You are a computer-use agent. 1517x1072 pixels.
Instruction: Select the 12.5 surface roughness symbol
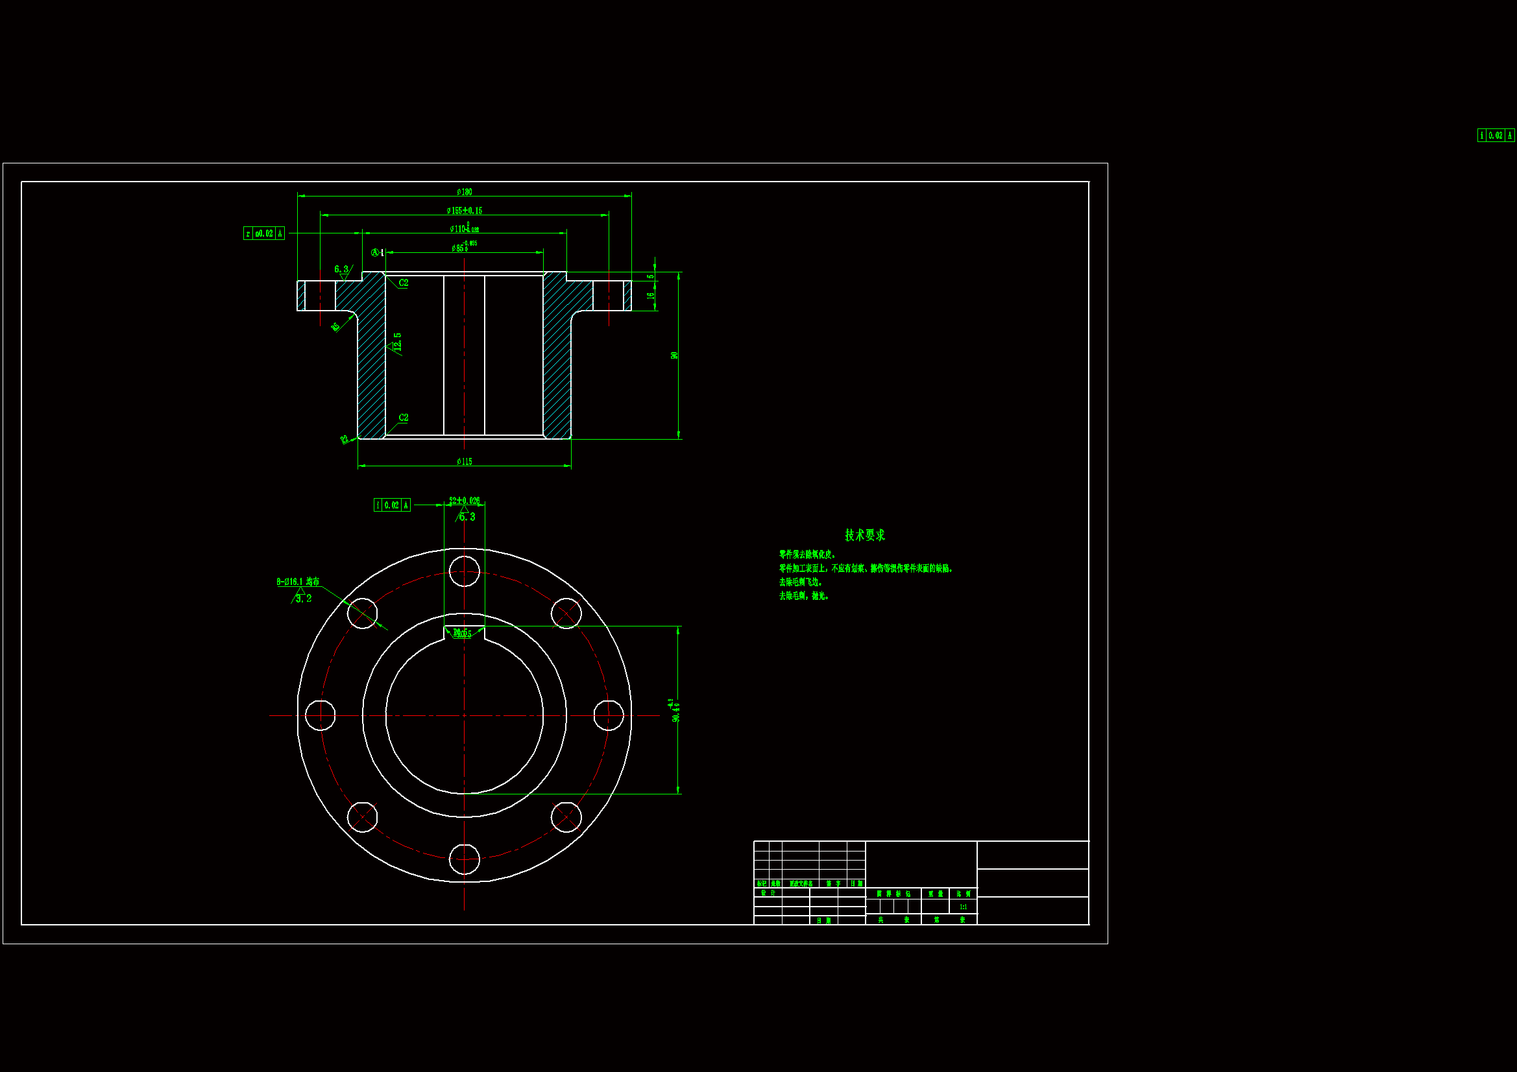point(397,342)
